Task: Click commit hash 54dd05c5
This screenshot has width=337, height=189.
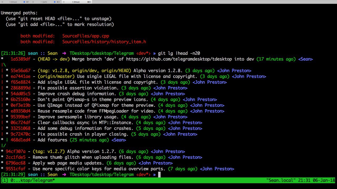Action: click(x=21, y=94)
